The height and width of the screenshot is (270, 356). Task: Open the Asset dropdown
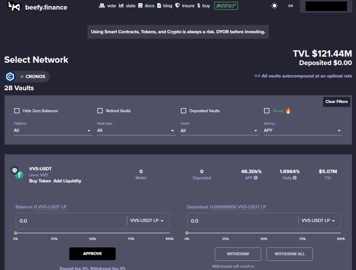219,131
